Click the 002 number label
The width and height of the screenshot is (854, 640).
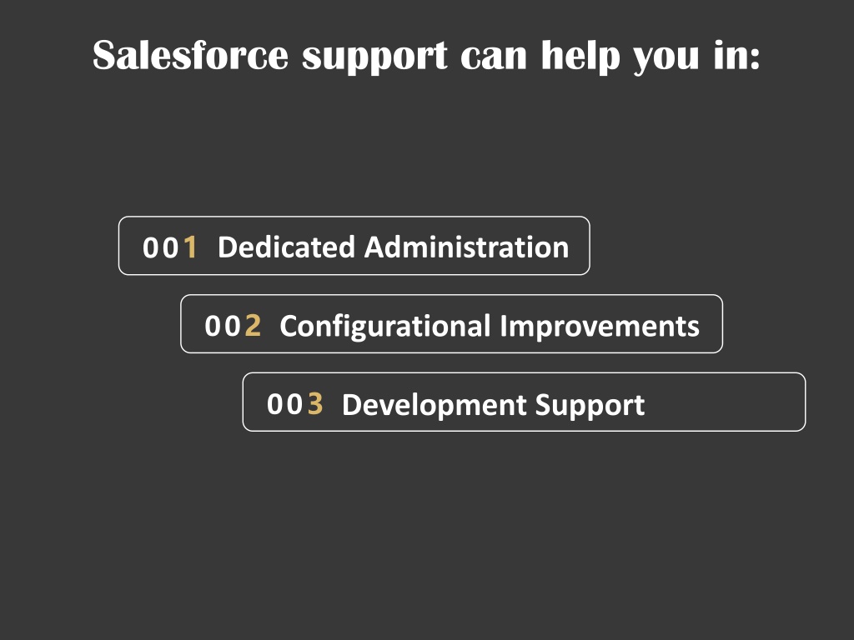point(233,326)
